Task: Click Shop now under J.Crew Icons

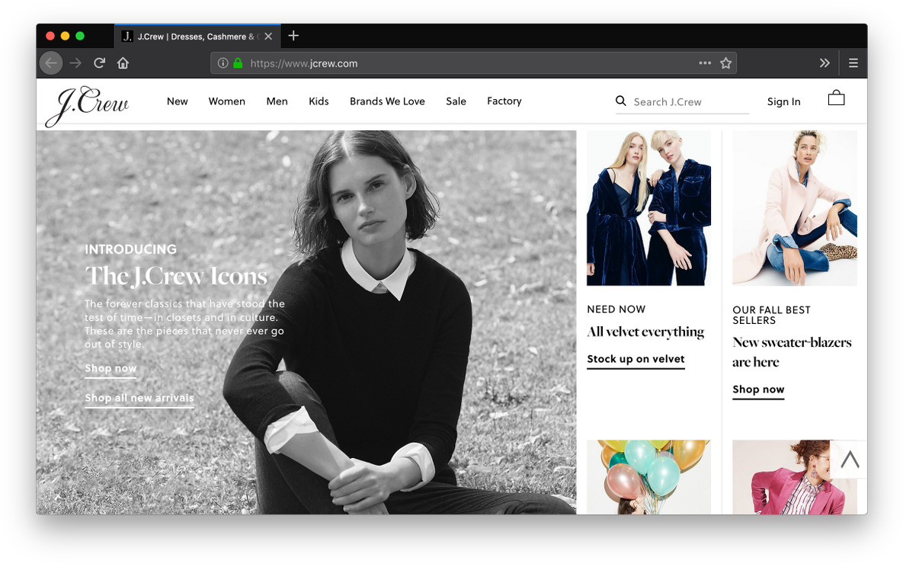Action: [x=110, y=369]
